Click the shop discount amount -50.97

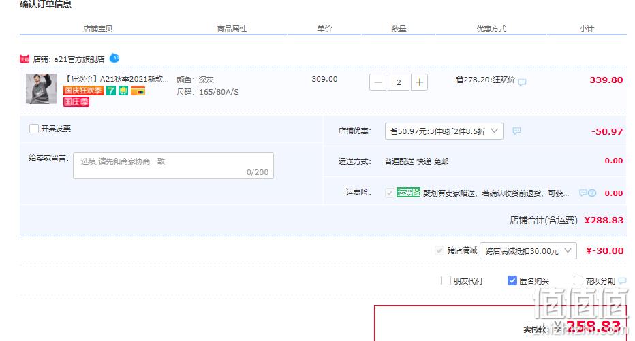pos(607,131)
